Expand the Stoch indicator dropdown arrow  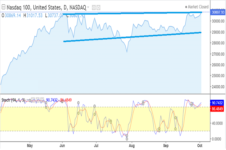(x=27, y=100)
